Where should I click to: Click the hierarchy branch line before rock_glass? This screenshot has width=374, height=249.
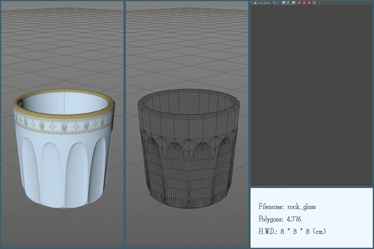point(252,3)
